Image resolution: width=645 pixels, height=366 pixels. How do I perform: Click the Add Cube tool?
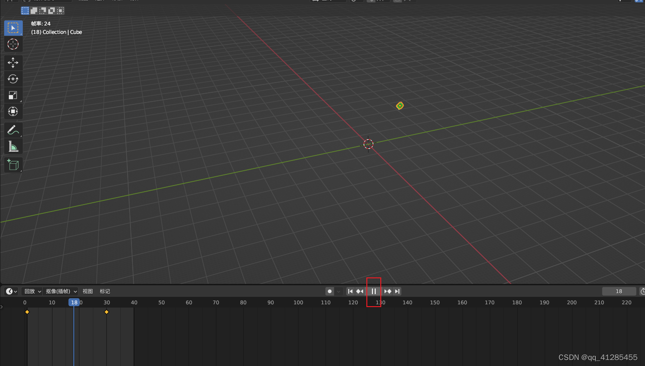coord(13,165)
